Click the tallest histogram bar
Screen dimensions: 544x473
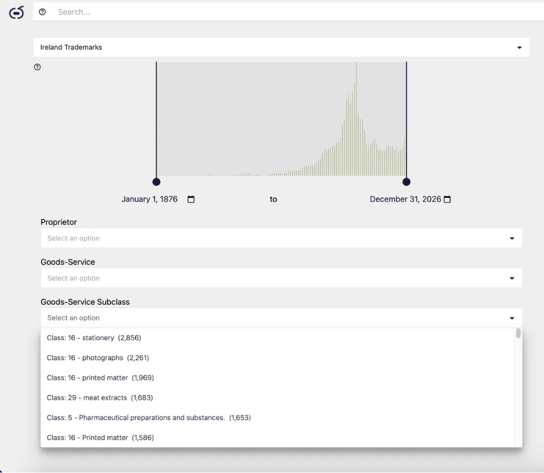[357, 119]
